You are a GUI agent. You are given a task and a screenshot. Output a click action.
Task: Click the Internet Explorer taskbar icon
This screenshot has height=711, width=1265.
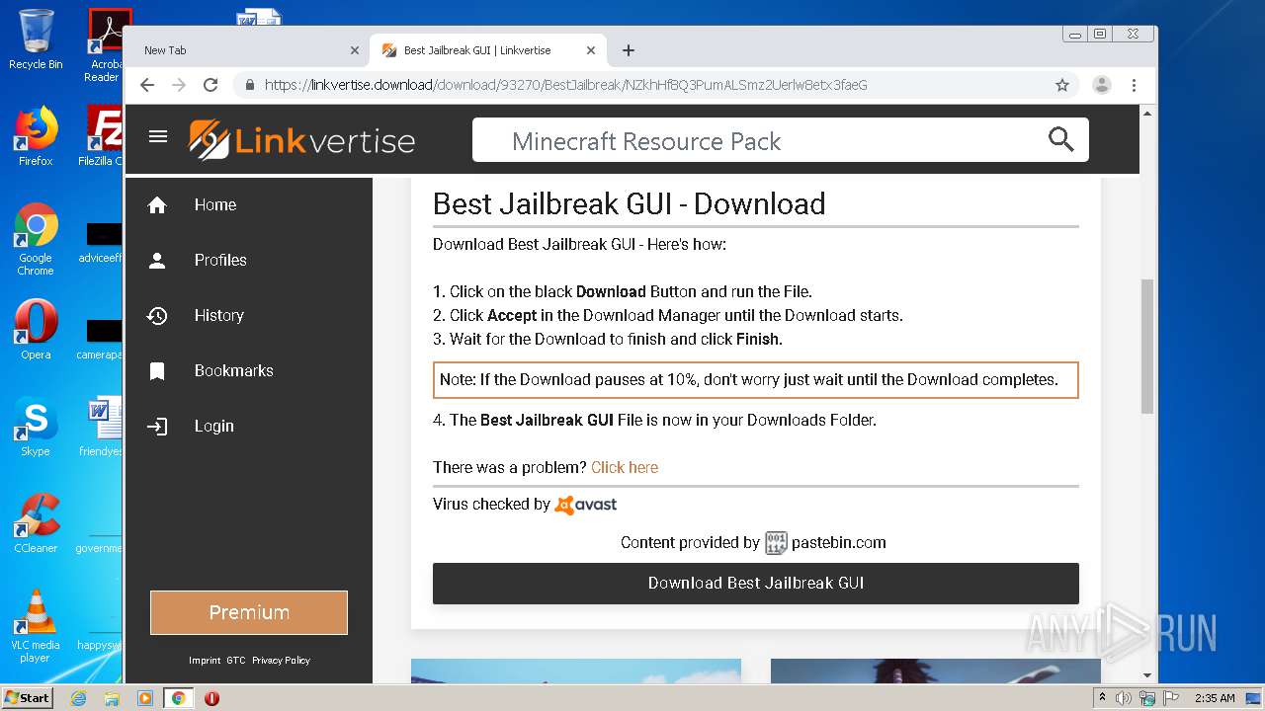(78, 698)
